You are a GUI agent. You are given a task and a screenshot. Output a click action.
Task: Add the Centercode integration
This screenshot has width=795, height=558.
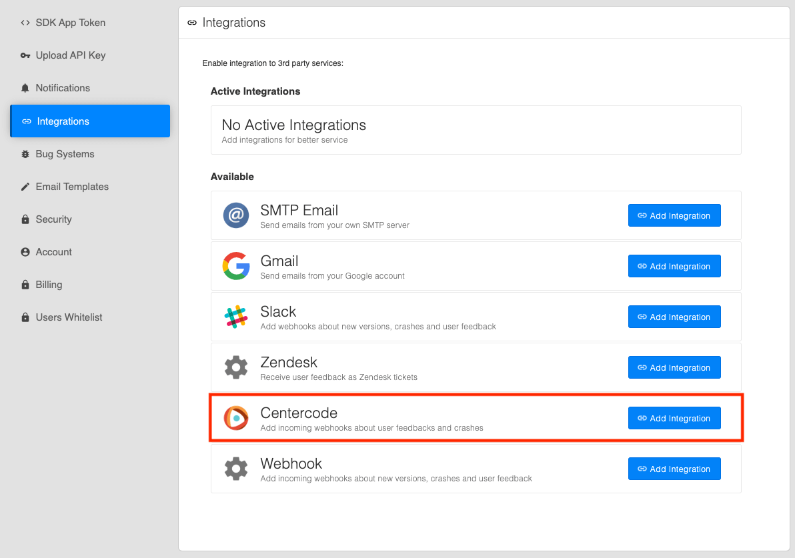(x=674, y=418)
